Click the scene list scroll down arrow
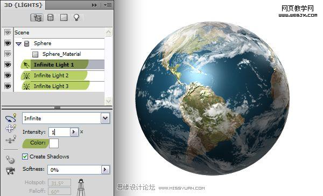The width and height of the screenshot is (323, 196). [x=108, y=101]
